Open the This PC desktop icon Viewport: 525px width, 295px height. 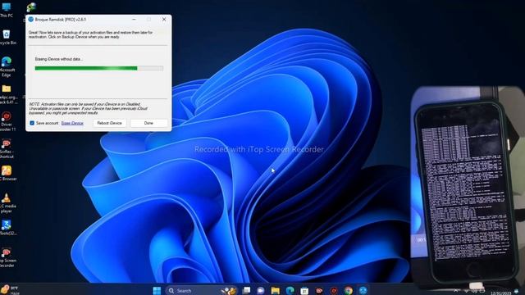pos(6,9)
